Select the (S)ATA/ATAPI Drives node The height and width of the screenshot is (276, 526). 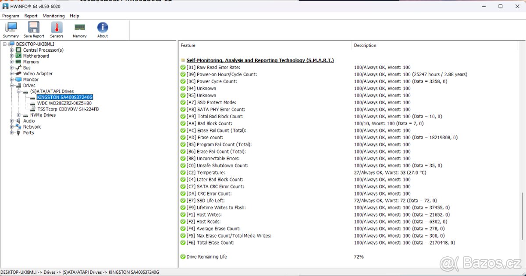click(52, 91)
